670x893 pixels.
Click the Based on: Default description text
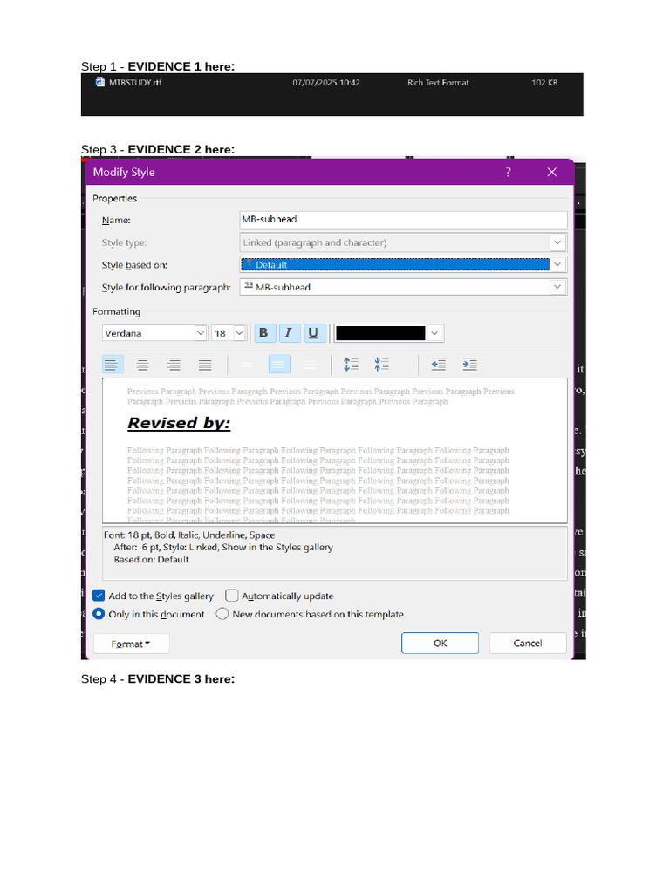tap(151, 560)
